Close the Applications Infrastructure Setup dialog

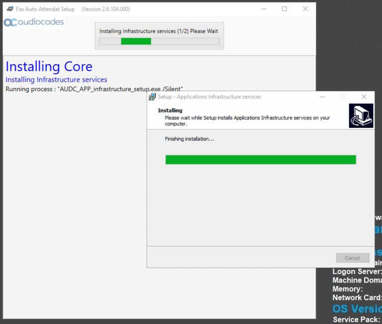364,97
